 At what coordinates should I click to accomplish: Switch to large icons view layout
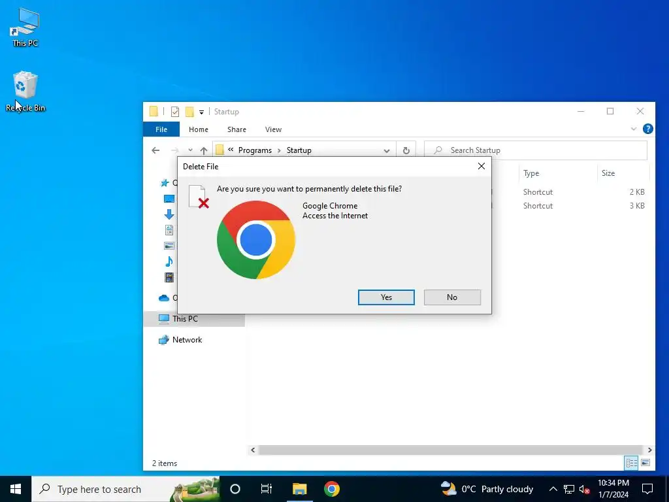(x=645, y=463)
